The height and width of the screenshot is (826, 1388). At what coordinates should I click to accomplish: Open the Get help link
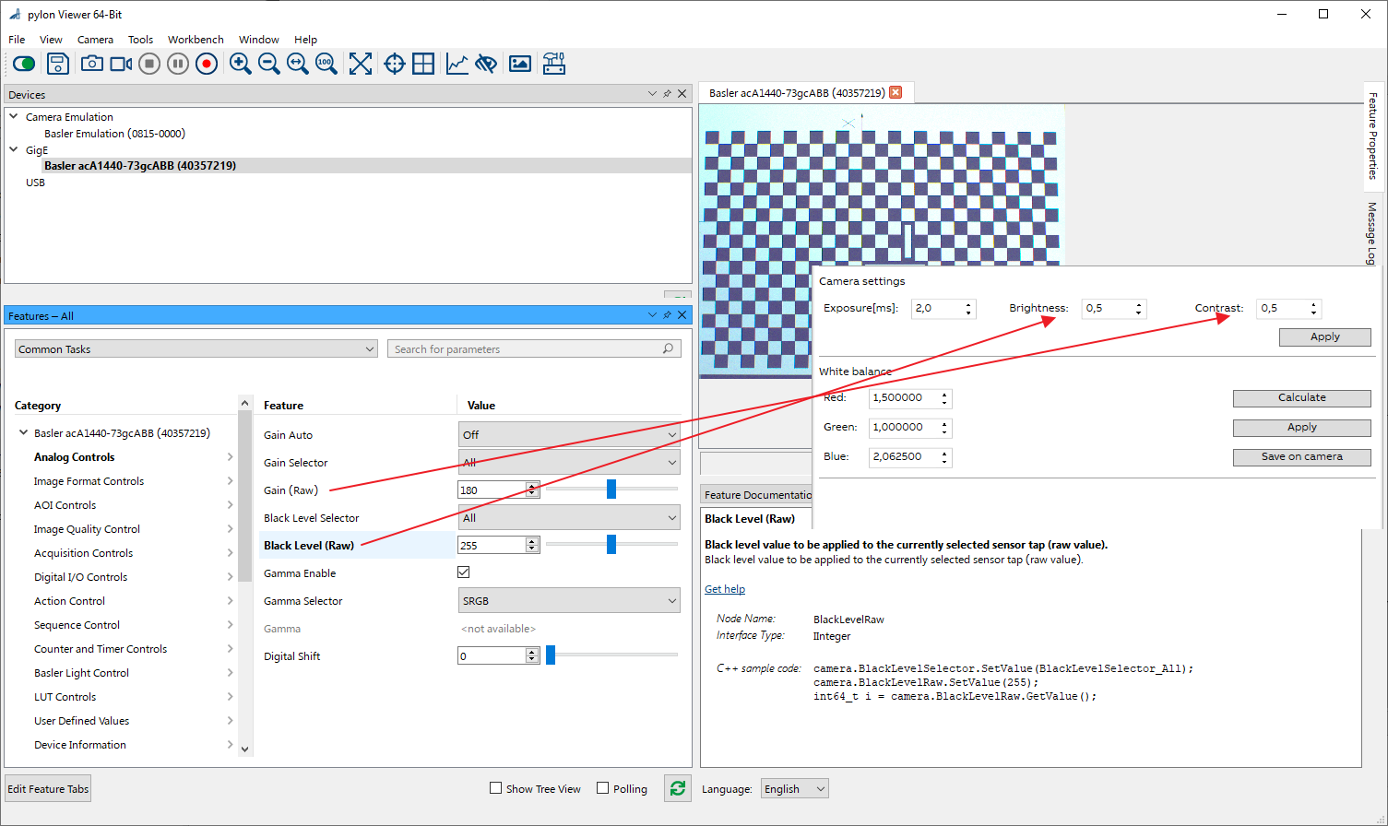[725, 589]
